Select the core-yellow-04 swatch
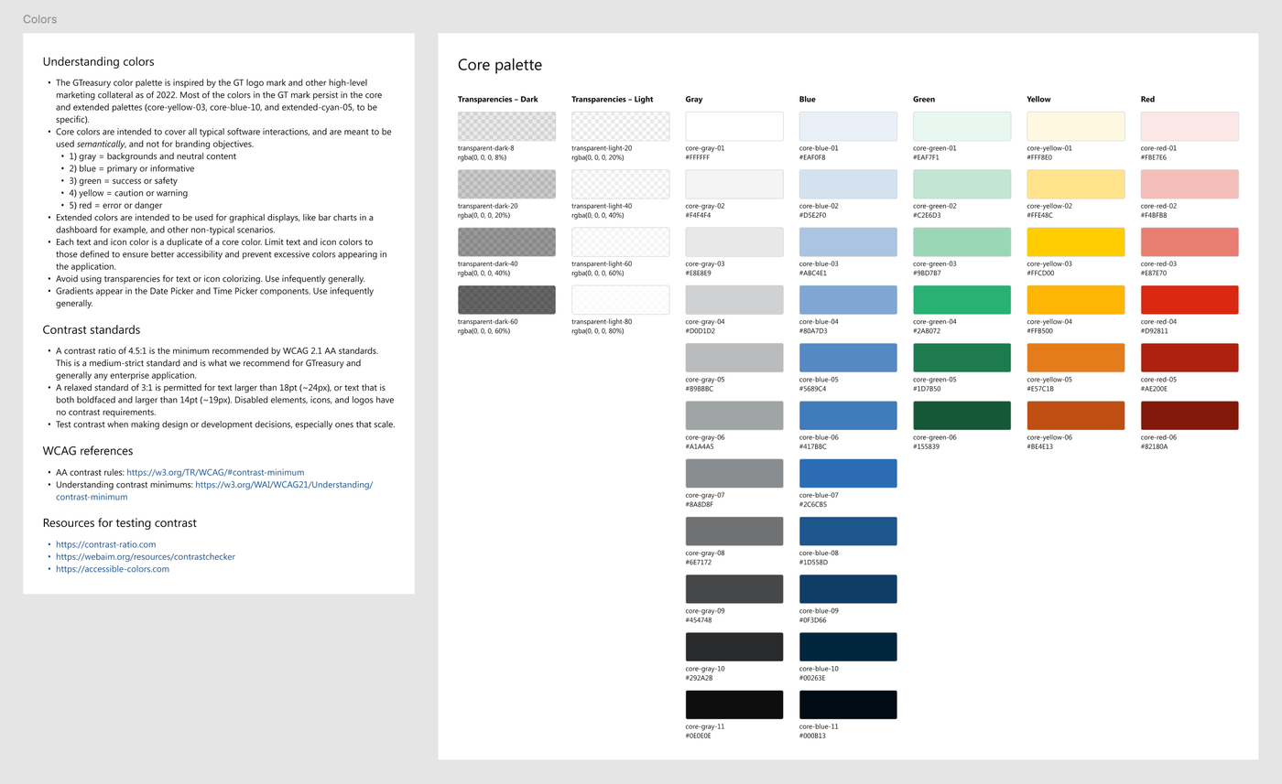The height and width of the screenshot is (784, 1282). click(x=1076, y=300)
